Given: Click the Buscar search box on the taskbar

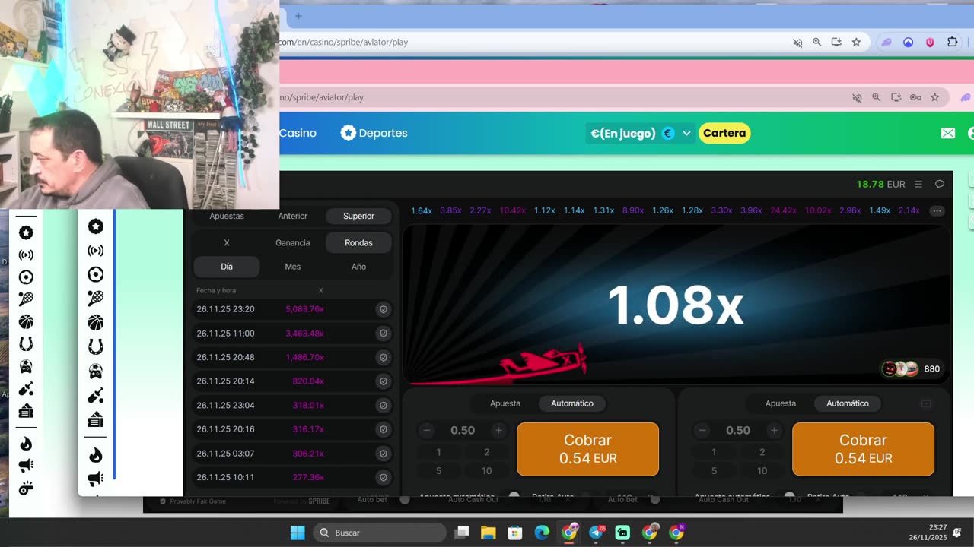Looking at the screenshot, I should 380,533.
